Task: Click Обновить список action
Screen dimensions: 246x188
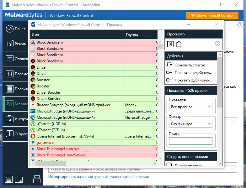Action: [x=190, y=65]
